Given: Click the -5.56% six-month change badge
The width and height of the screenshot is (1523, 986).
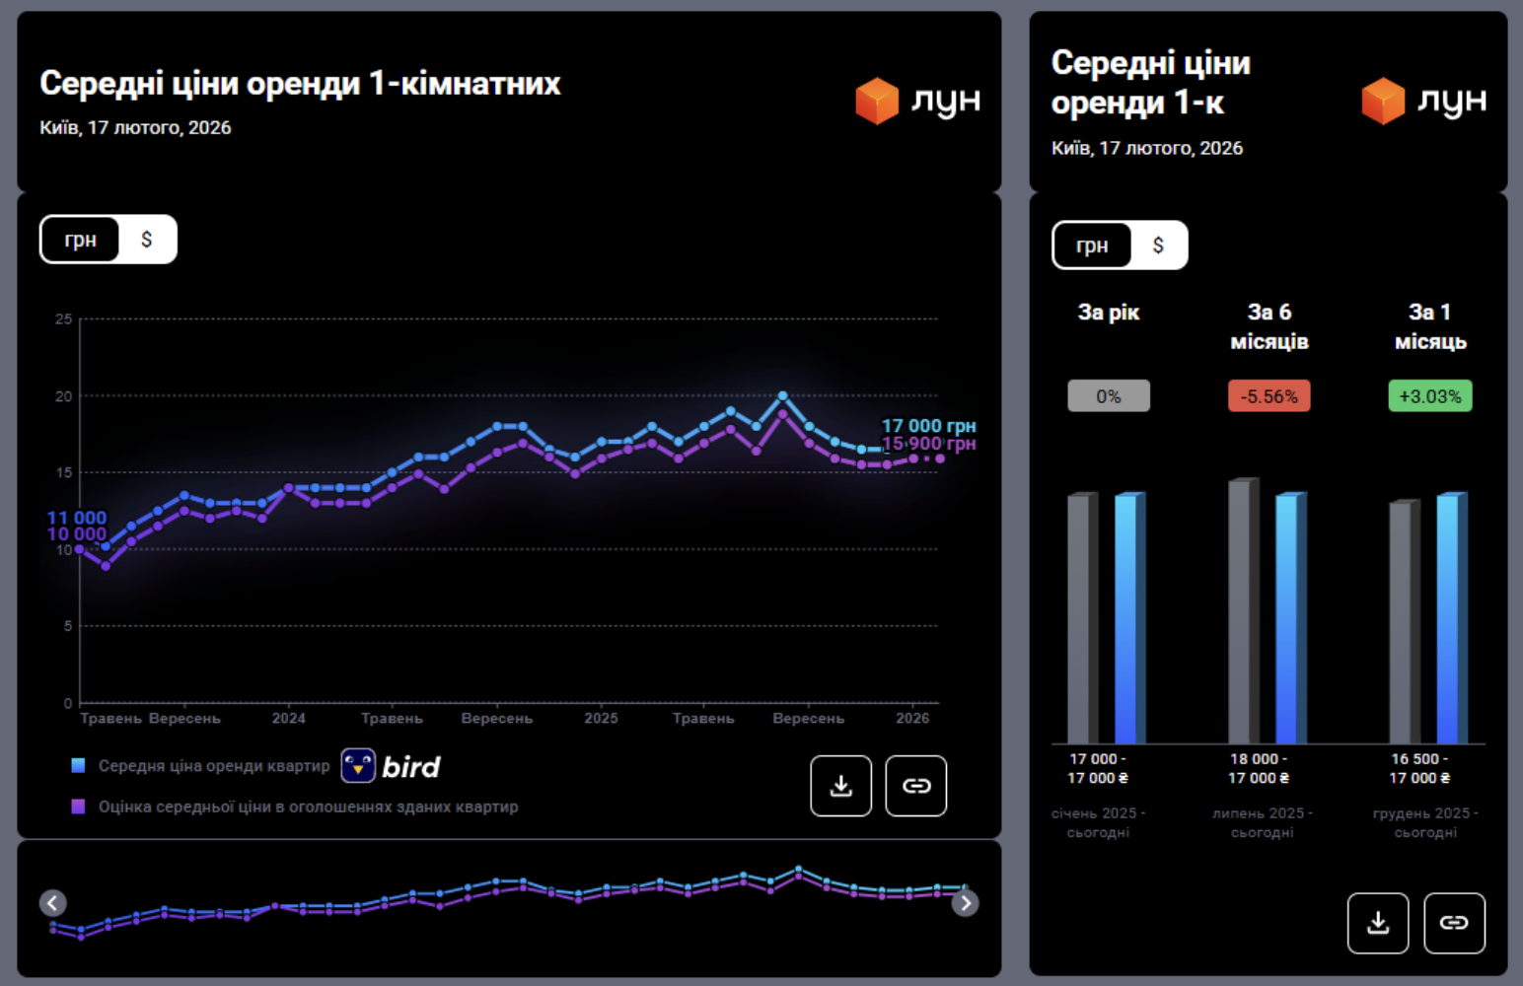Looking at the screenshot, I should click(1269, 396).
